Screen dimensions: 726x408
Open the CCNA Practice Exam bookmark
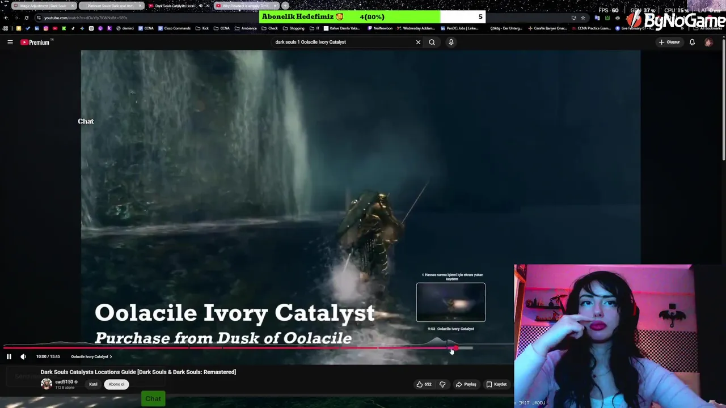[591, 28]
